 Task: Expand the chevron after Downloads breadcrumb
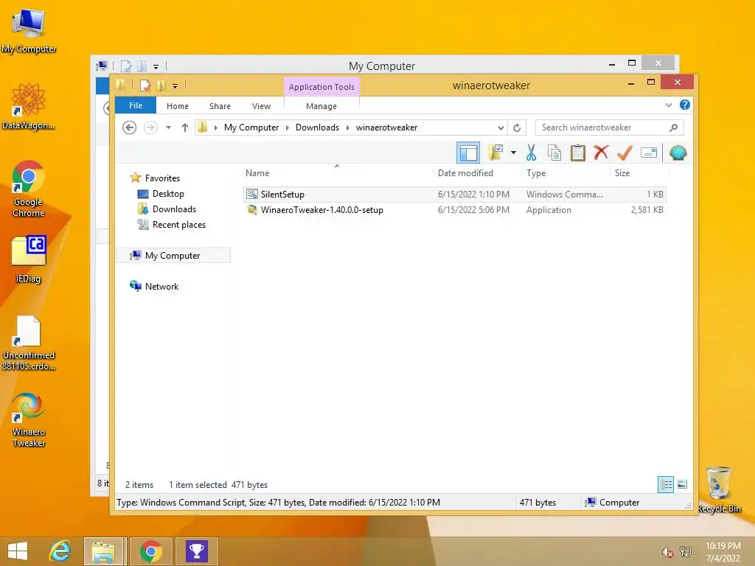point(348,127)
